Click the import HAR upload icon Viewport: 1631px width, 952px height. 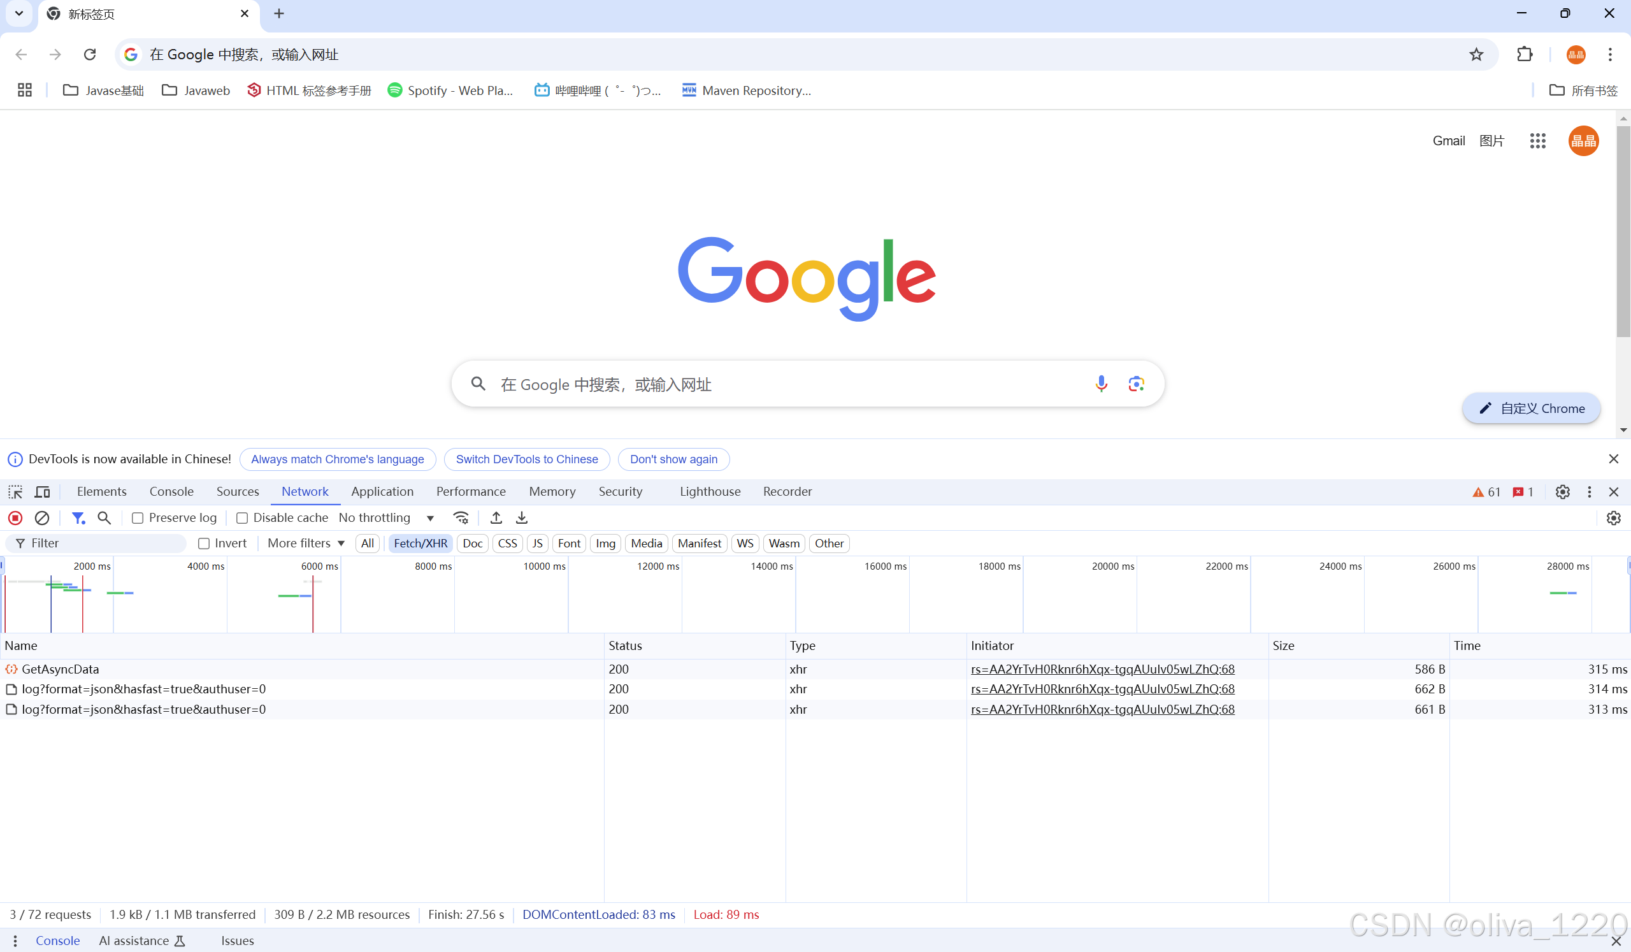click(x=496, y=518)
